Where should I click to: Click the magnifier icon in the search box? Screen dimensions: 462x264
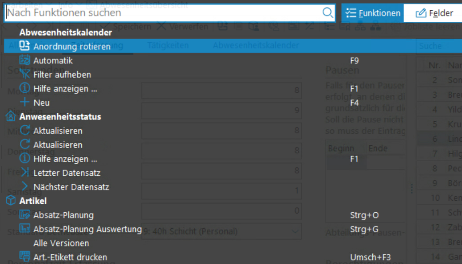tap(328, 12)
